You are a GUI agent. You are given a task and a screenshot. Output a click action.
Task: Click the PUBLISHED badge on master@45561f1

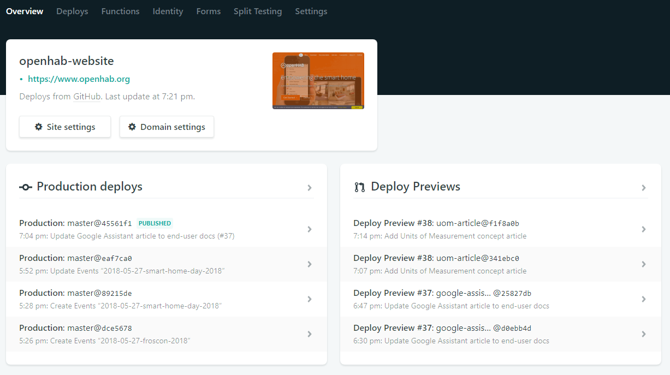pos(155,223)
